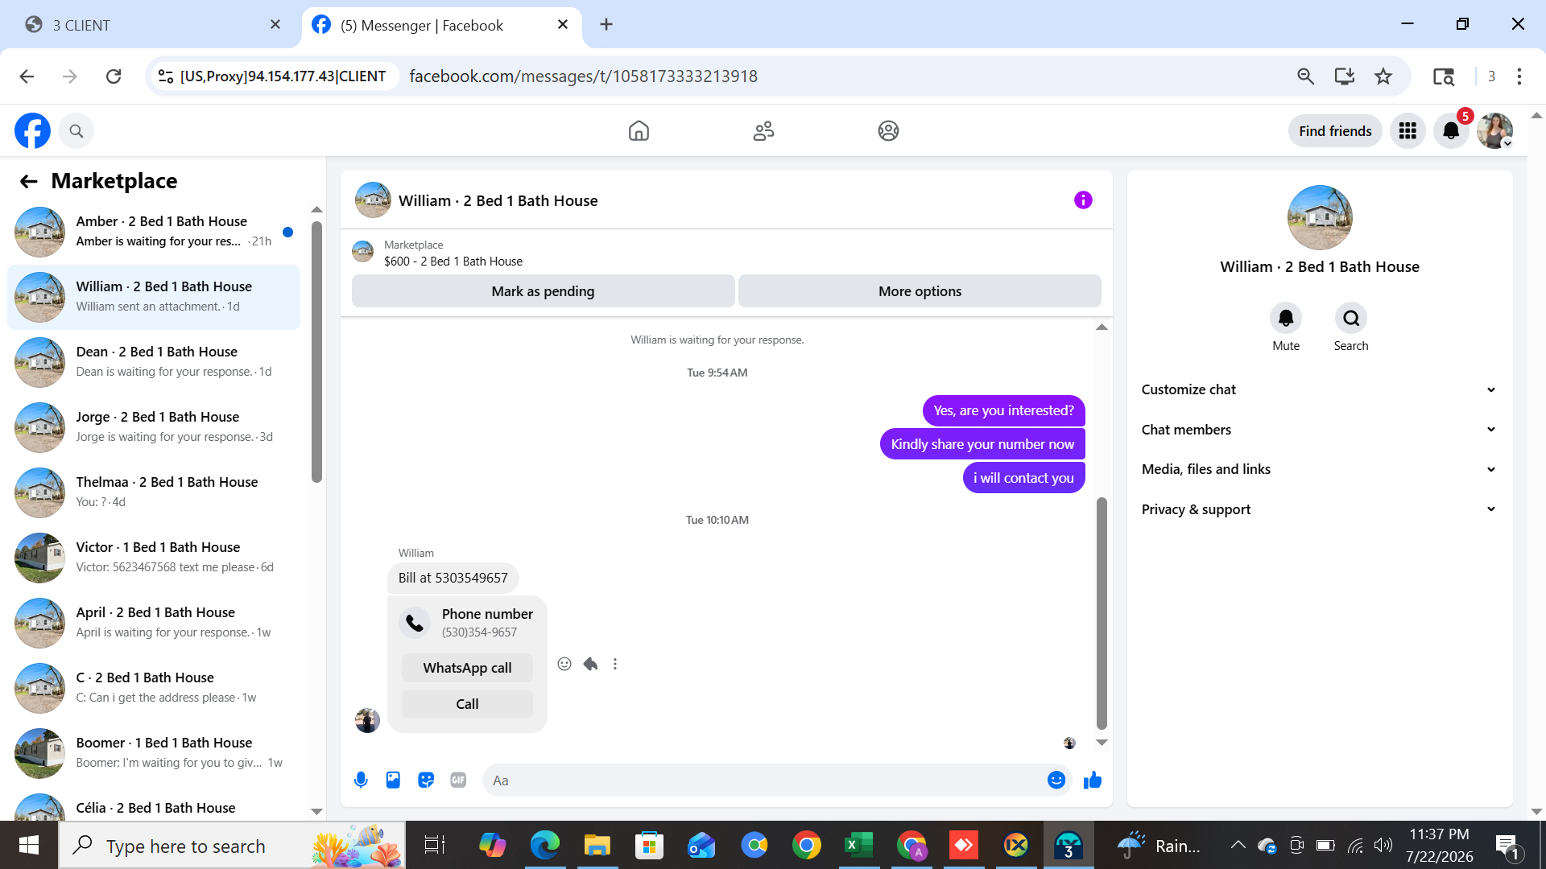Open Dean 2 Bed 1 Bath House chat
This screenshot has height=869, width=1546.
[153, 362]
